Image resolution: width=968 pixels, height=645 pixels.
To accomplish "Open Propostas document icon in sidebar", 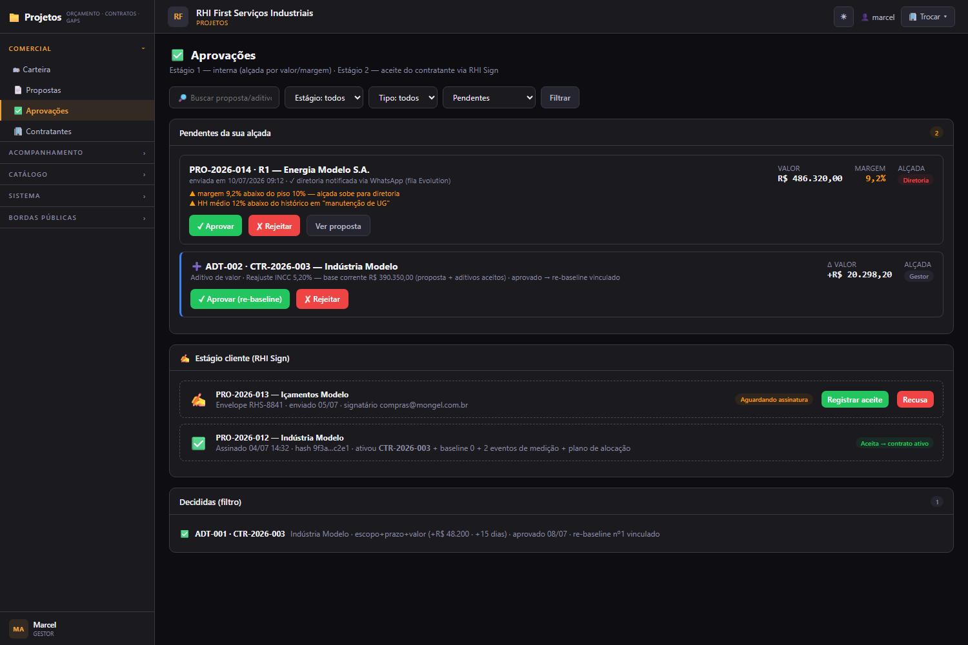I will (x=18, y=90).
